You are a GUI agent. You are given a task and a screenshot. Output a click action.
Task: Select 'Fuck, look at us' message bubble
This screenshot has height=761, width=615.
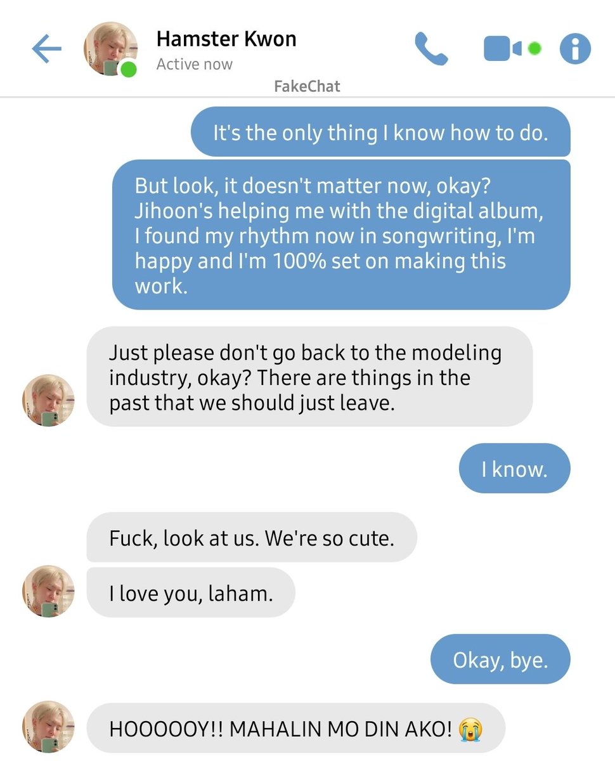pyautogui.click(x=252, y=537)
